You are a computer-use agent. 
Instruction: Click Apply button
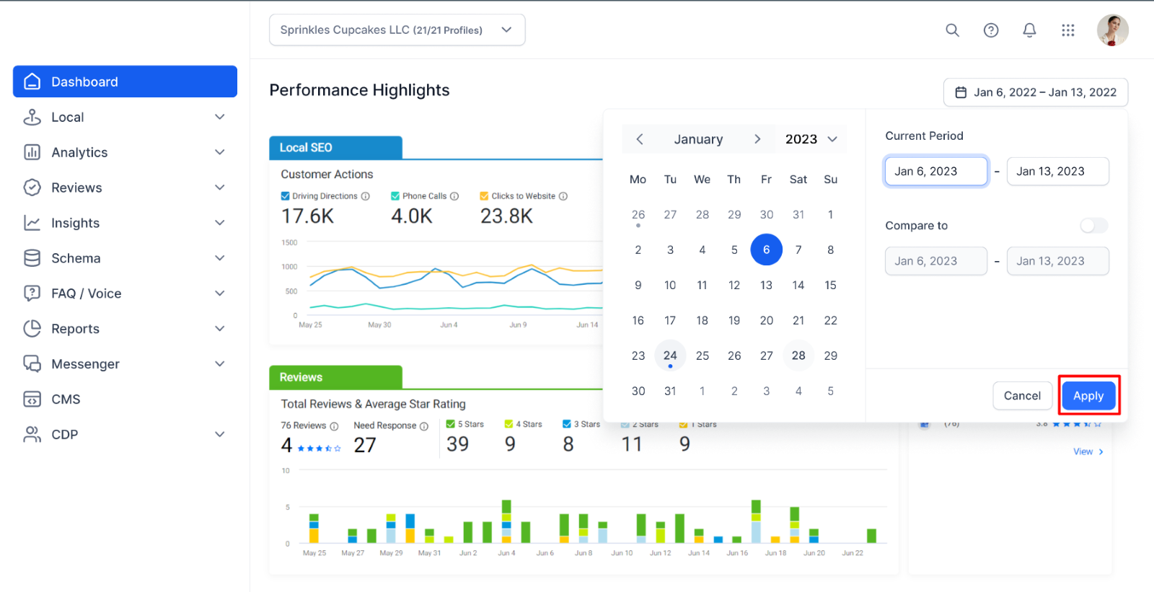1088,396
